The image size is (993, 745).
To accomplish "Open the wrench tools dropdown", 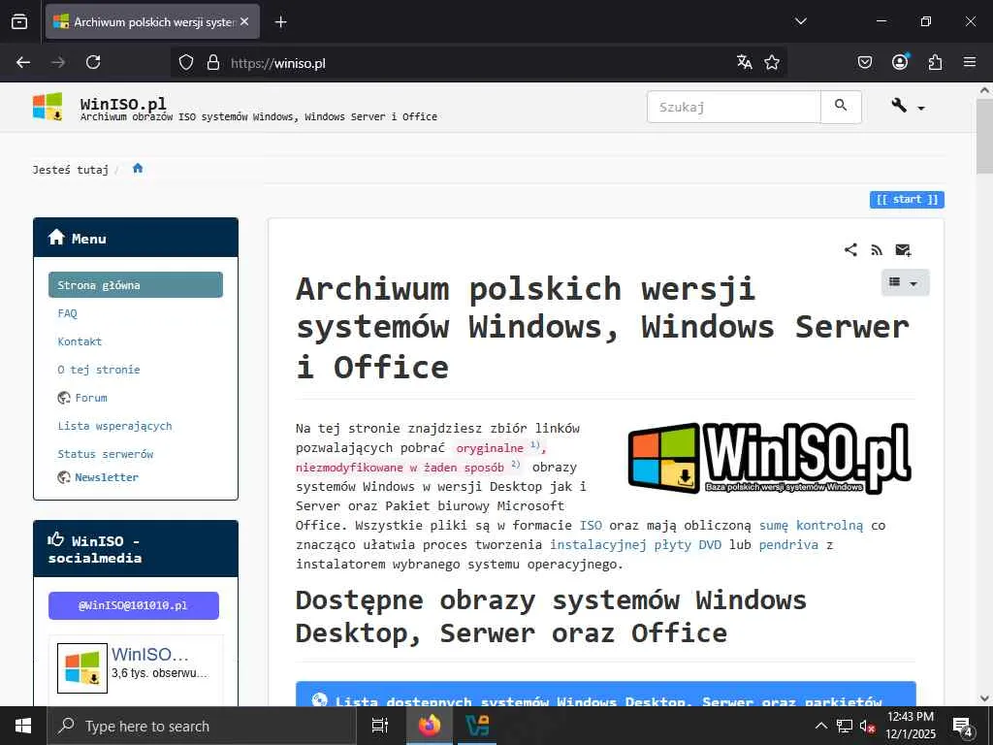I will (x=908, y=107).
